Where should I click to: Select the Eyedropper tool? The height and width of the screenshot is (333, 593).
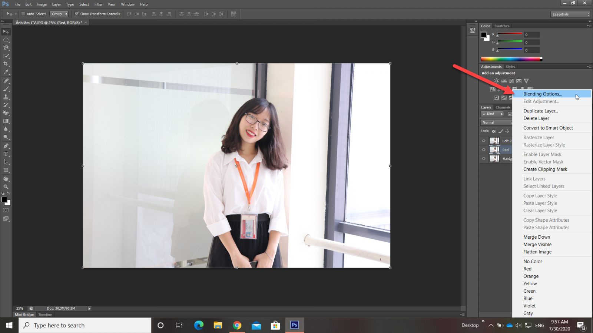6,72
